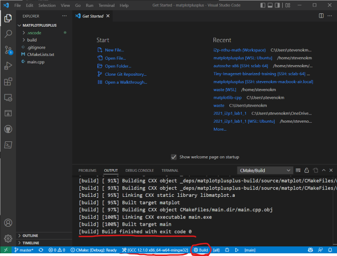The height and width of the screenshot is (256, 337).
Task: Open Customize Layout in title bar
Action: (288, 5)
